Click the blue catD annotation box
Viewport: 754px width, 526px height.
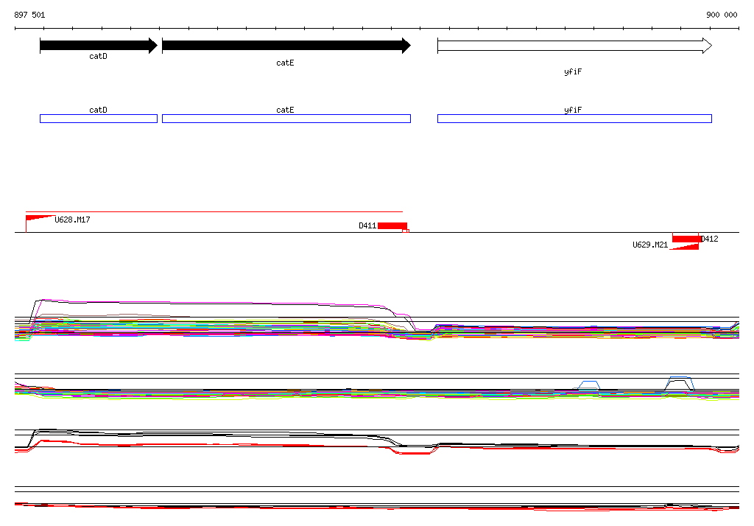click(99, 119)
